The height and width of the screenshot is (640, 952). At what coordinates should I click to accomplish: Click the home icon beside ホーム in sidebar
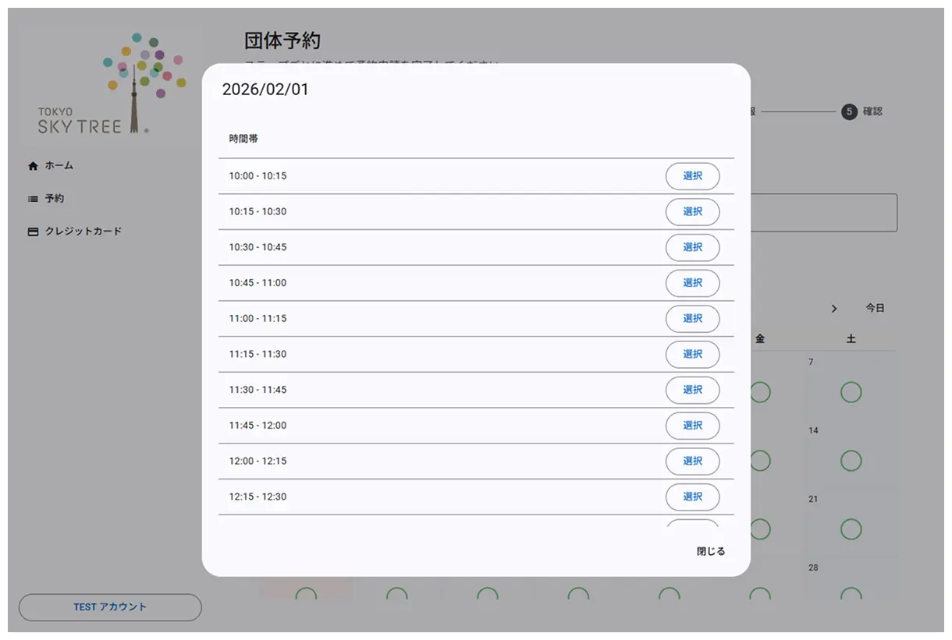click(32, 165)
